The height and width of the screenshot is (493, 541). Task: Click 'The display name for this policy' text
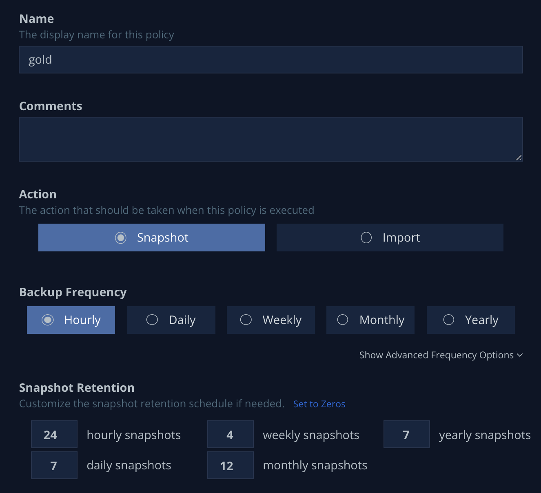click(97, 35)
